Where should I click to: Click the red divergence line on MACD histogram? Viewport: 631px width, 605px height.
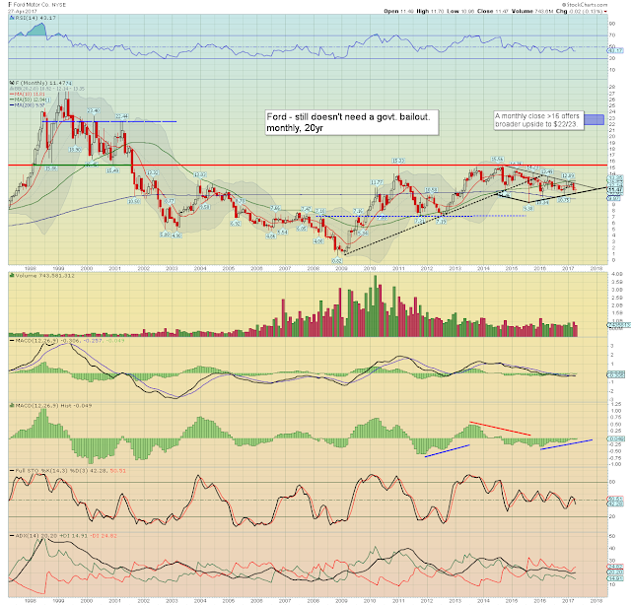coord(500,429)
